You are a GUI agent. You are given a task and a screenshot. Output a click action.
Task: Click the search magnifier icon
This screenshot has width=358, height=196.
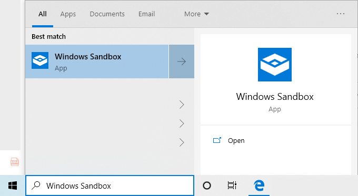(x=36, y=185)
